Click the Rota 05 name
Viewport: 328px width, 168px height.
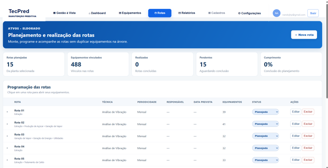point(19,159)
